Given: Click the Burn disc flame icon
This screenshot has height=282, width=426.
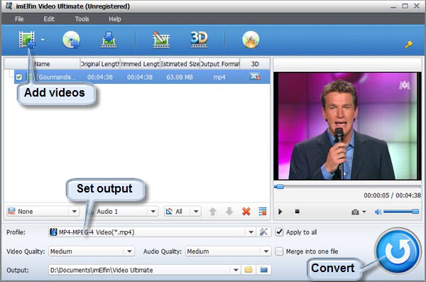Looking at the screenshot, I should click(251, 40).
